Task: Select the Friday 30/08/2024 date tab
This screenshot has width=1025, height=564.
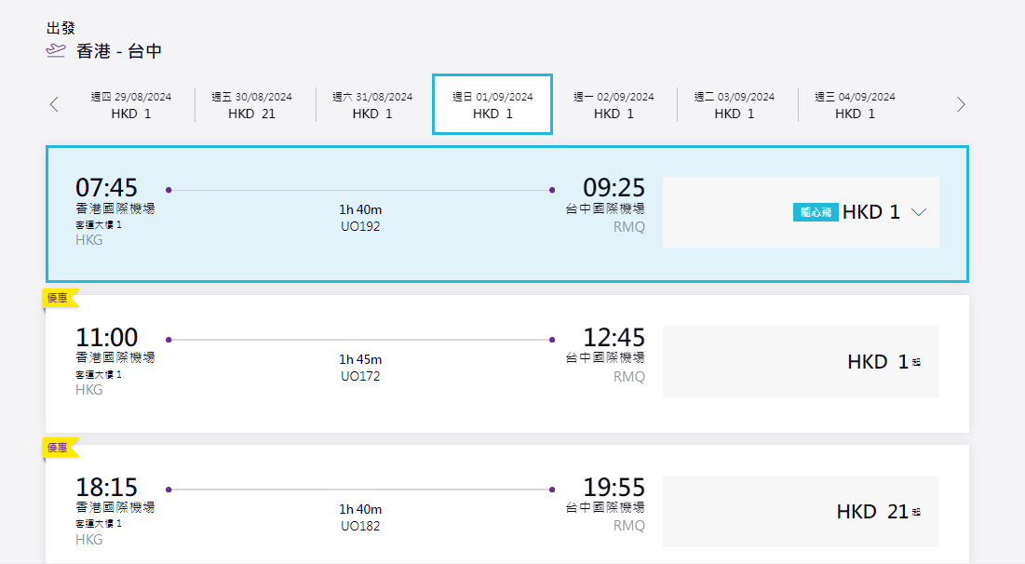Action: [x=251, y=105]
